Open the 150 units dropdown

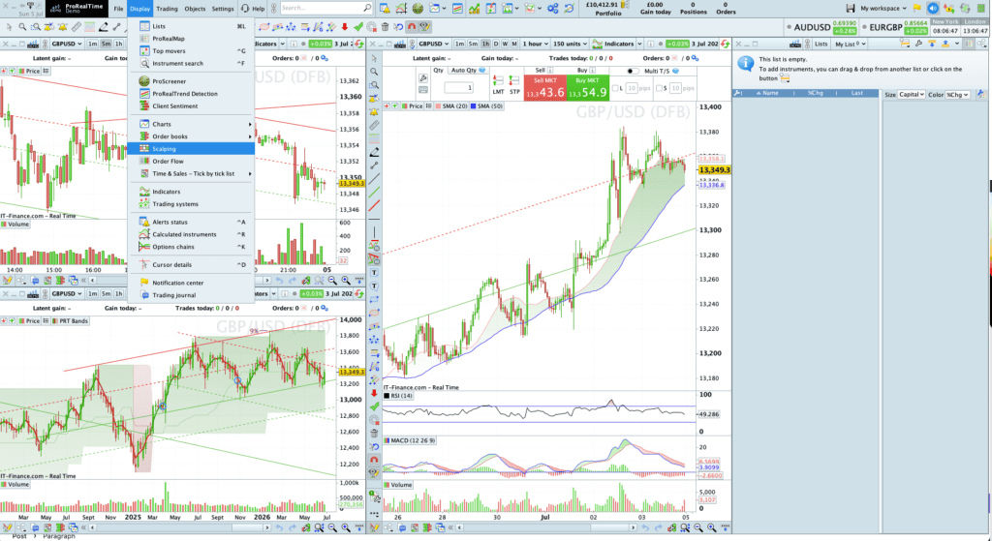tap(571, 44)
